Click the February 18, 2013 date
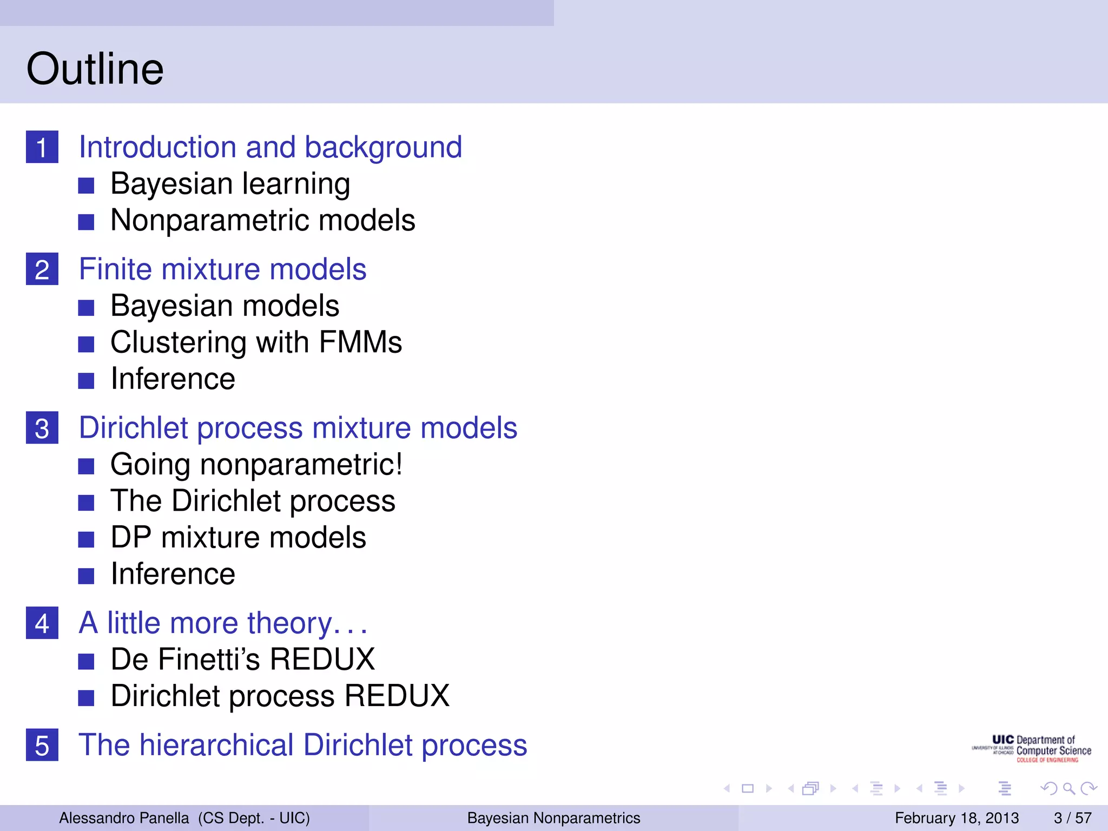 (957, 818)
